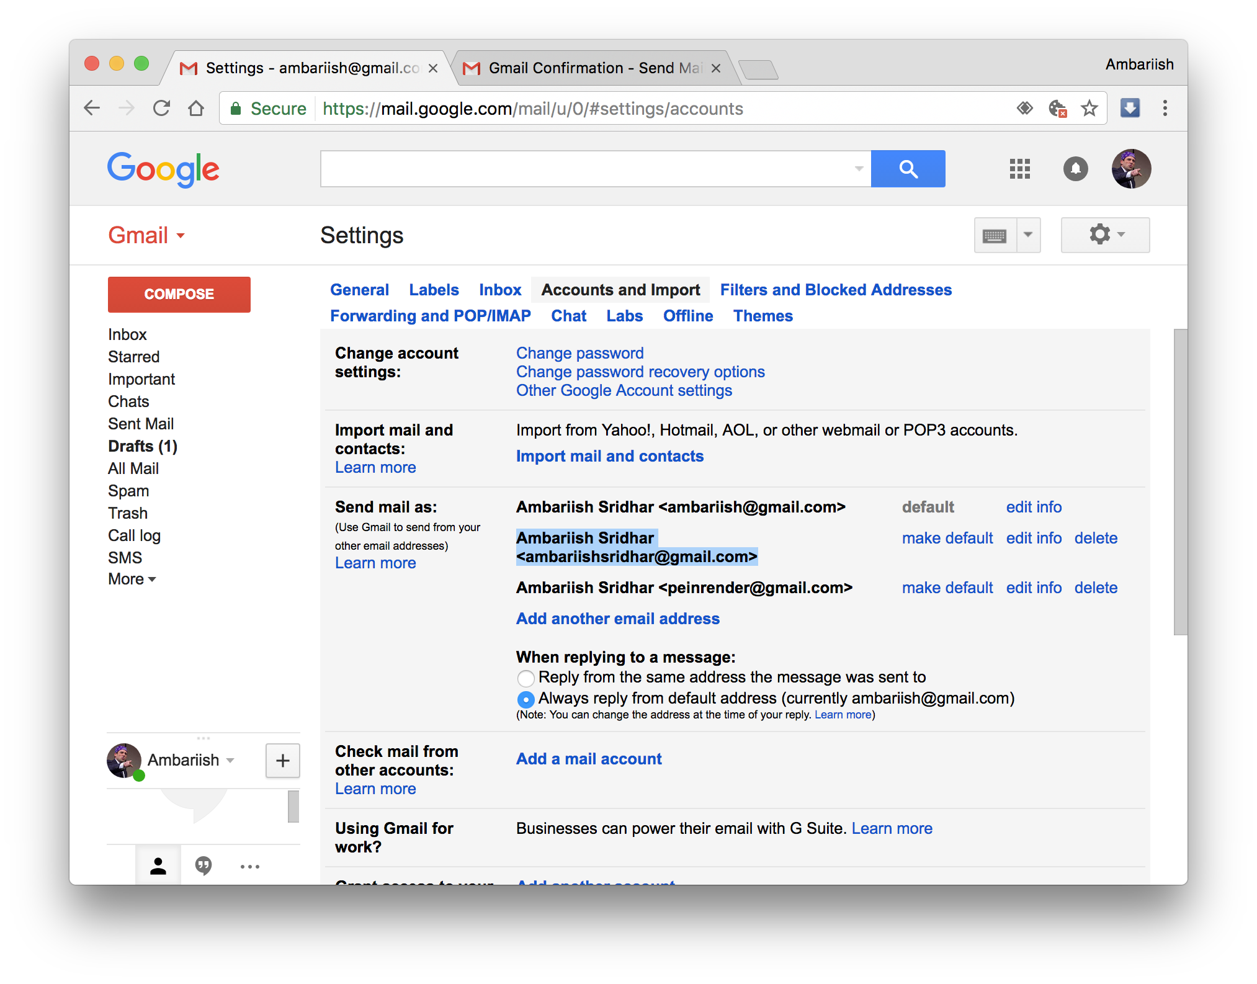Open the search options dropdown arrow

coord(858,168)
